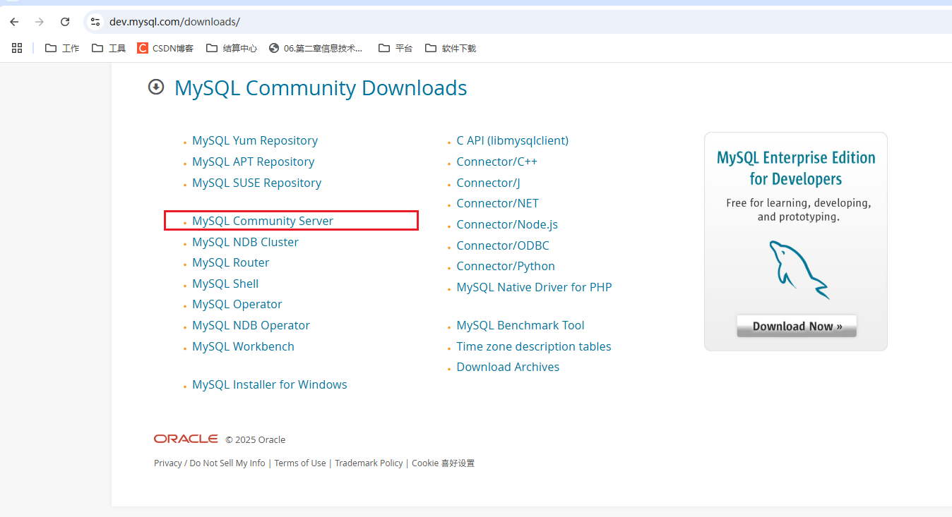Click the download arrow icon beside page title

[155, 87]
